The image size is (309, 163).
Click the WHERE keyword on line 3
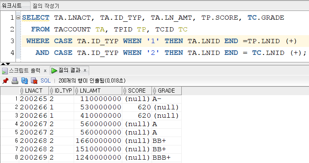pos(38,41)
